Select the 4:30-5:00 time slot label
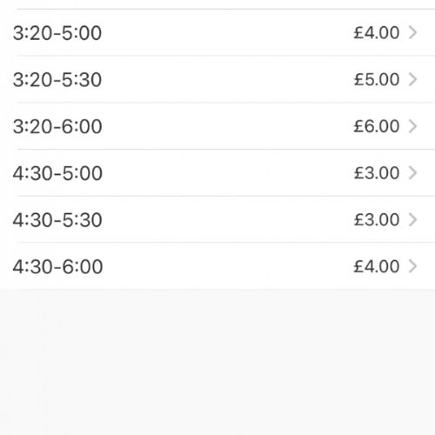The width and height of the screenshot is (435, 435). [x=57, y=173]
